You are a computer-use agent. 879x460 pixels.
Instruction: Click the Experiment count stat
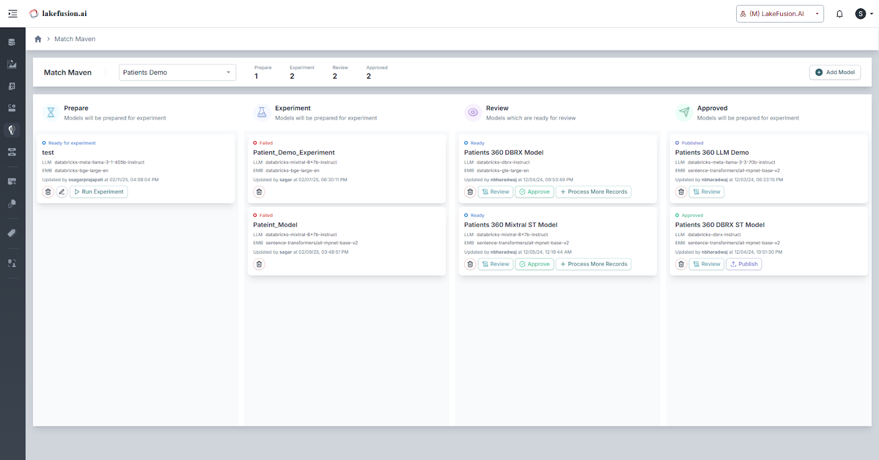click(302, 72)
